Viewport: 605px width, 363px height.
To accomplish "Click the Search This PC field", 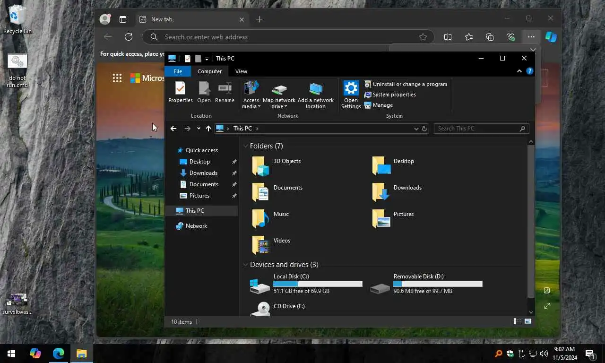I will (476, 129).
